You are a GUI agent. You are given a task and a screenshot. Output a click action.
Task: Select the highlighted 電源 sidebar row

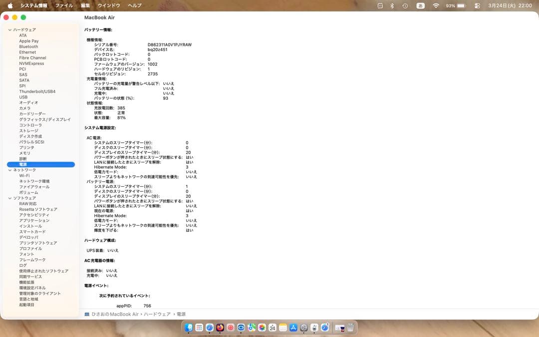pos(41,164)
